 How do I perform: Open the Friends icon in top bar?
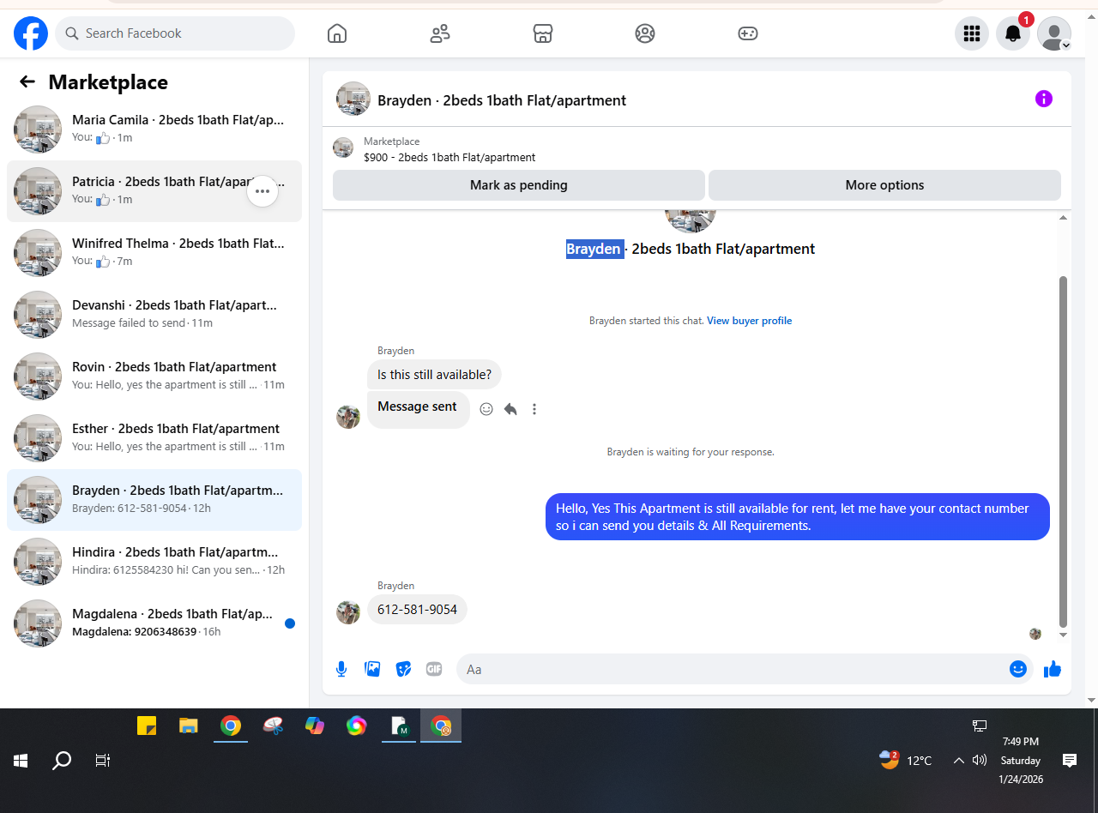[x=440, y=33]
